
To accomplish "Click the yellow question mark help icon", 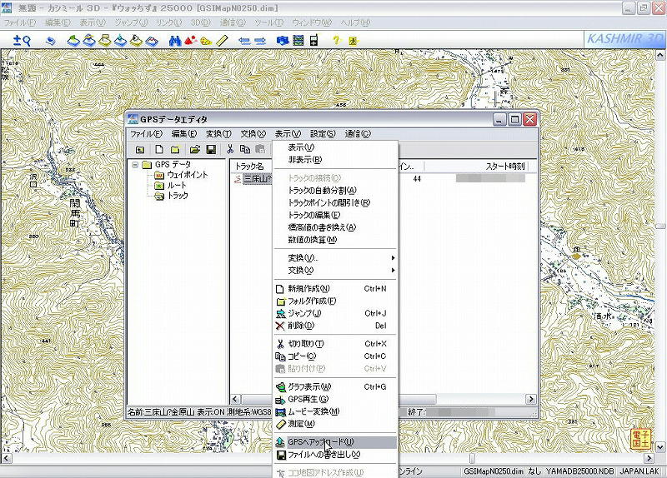I will click(337, 40).
